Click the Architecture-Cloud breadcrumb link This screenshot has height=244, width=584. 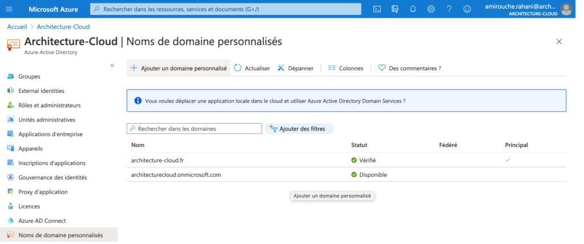pos(63,27)
